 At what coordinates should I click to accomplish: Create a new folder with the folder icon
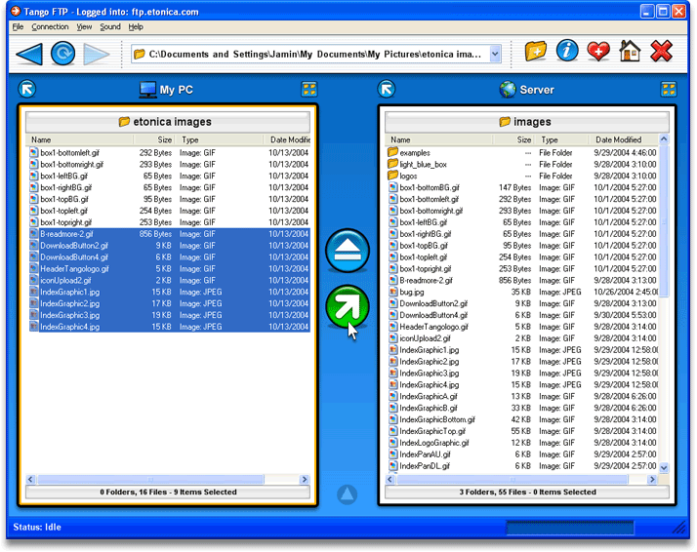point(536,52)
